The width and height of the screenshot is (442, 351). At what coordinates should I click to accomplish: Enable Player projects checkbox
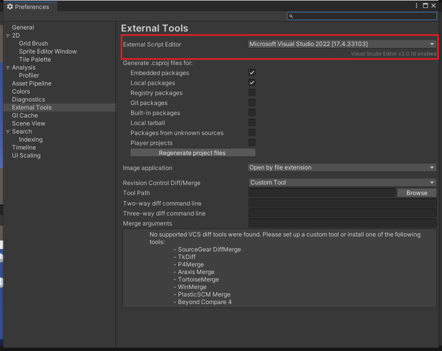(251, 142)
